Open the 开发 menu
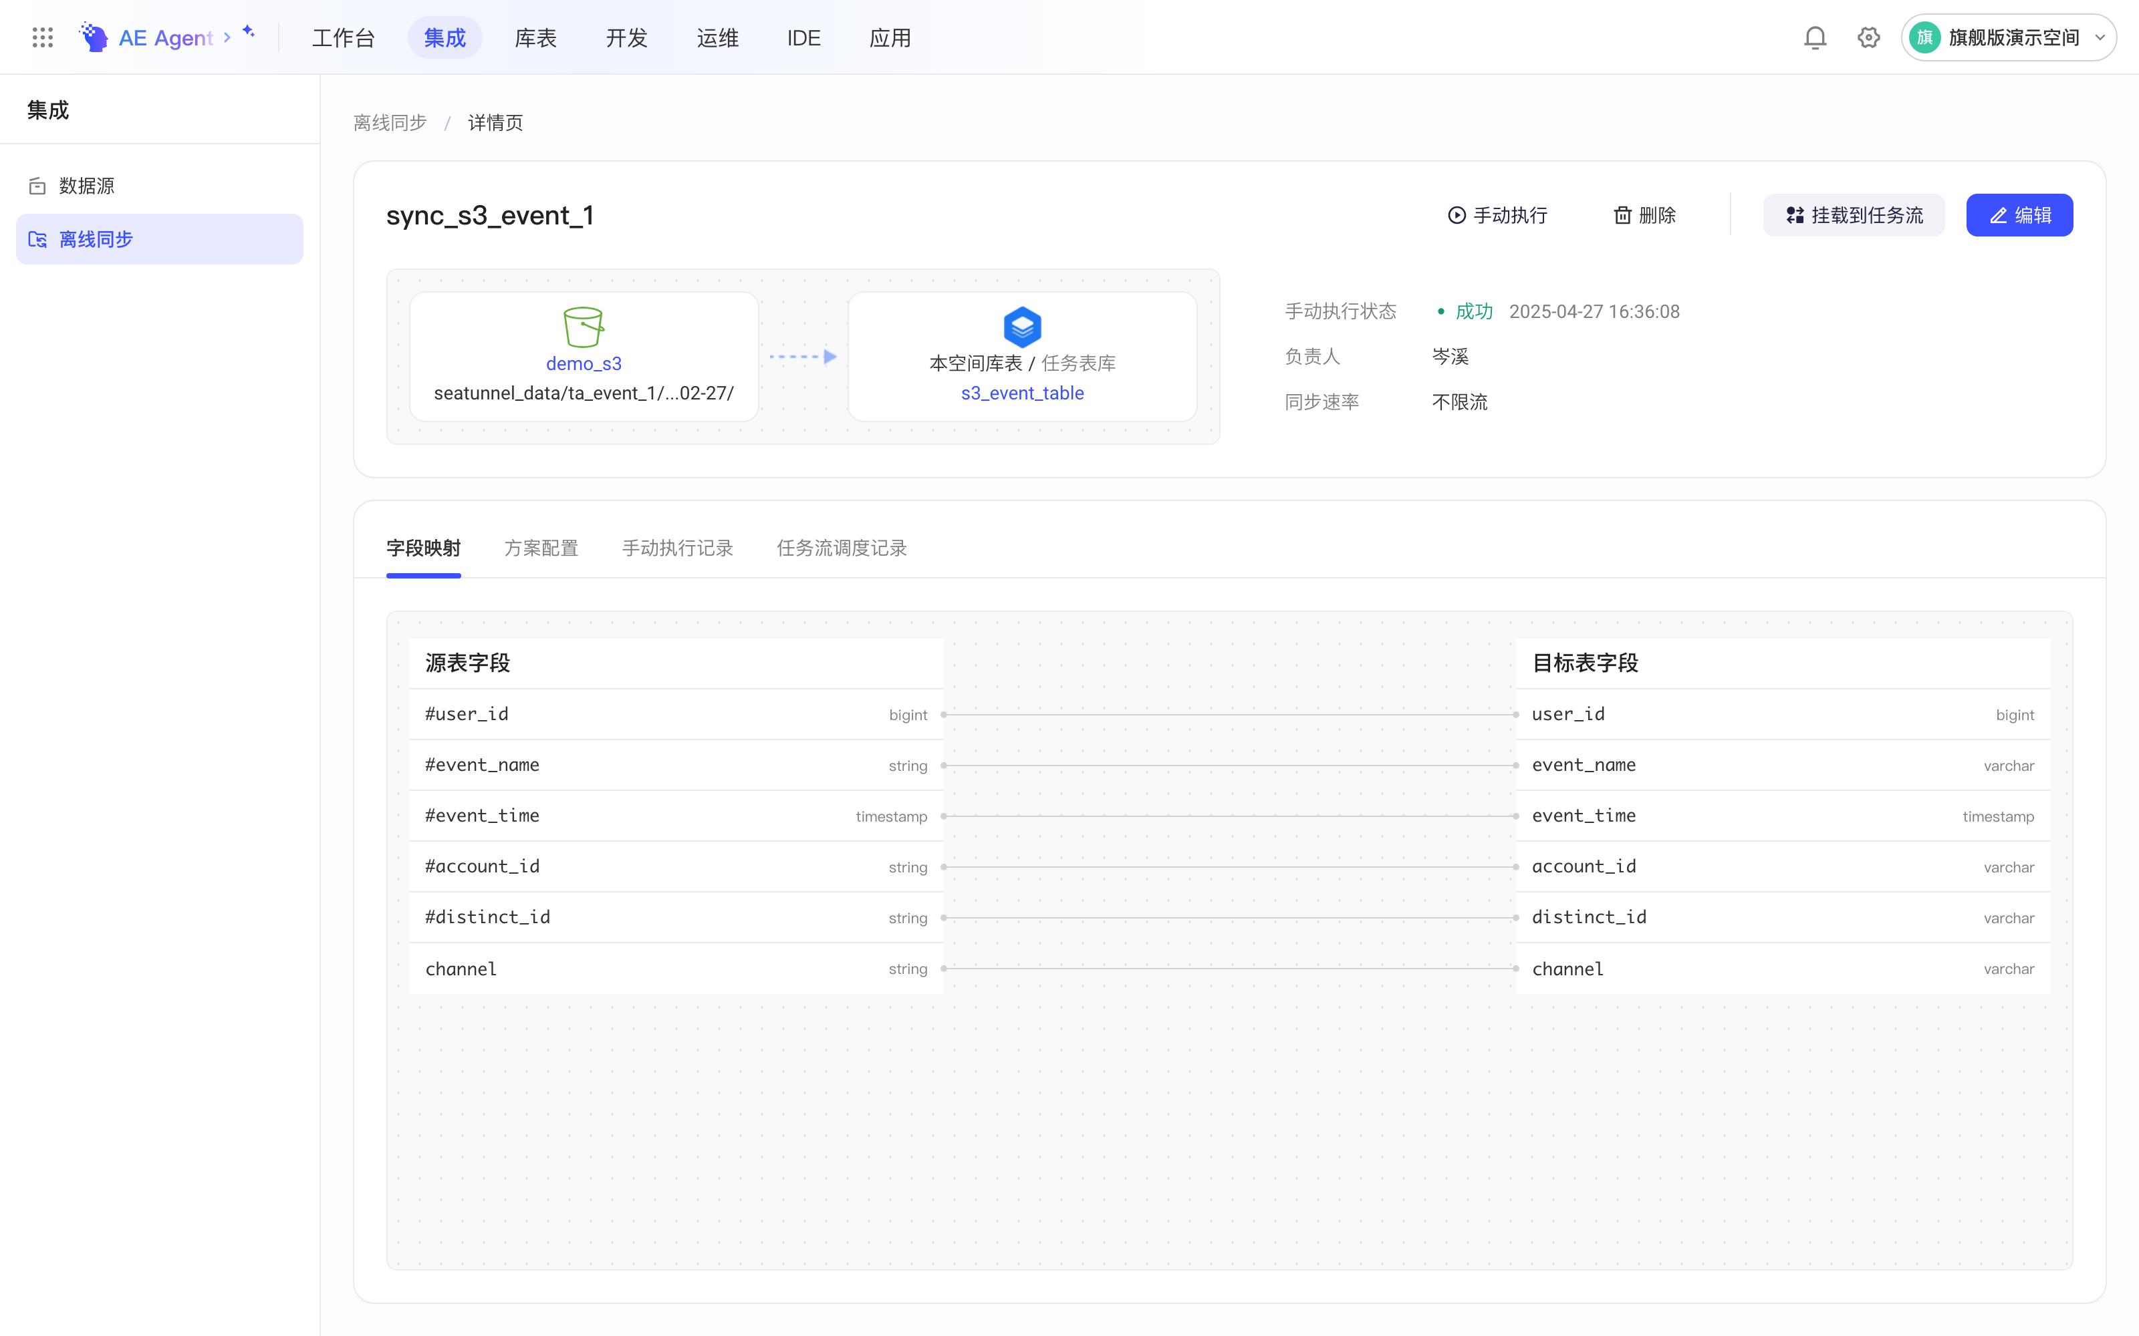The width and height of the screenshot is (2139, 1336). 627,38
